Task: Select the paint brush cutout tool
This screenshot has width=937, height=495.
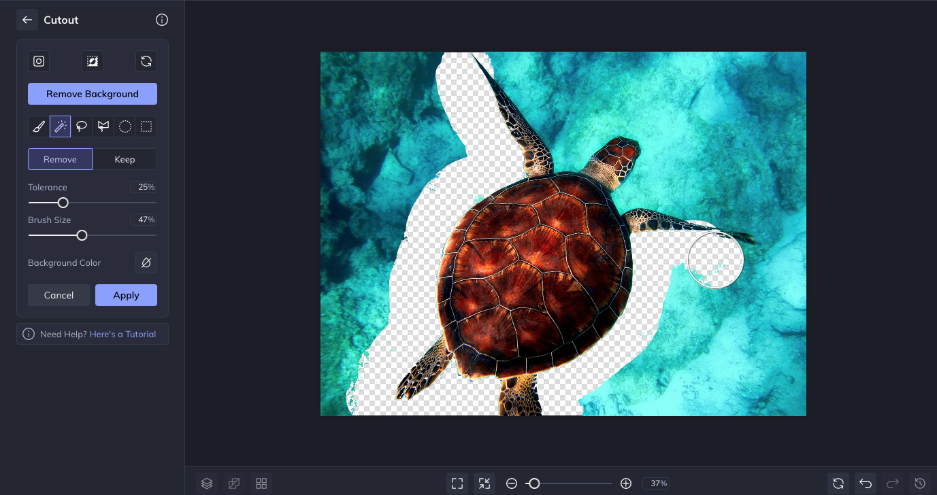Action: [39, 126]
